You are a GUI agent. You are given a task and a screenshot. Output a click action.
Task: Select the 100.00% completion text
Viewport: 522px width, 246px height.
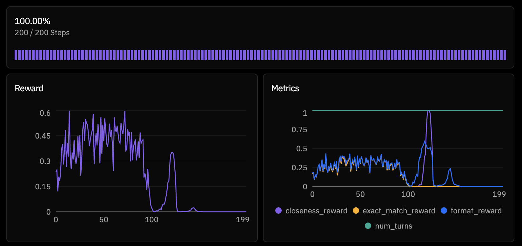point(32,21)
